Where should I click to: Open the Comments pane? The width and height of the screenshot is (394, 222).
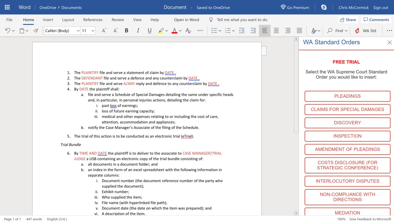376,20
